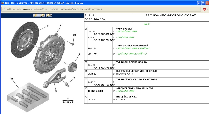
Task: Click the site information icon in address bar
Action: (4, 9)
